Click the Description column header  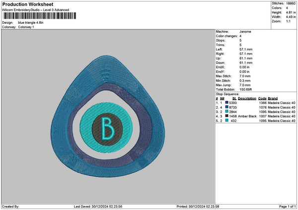pyautogui.click(x=247, y=98)
